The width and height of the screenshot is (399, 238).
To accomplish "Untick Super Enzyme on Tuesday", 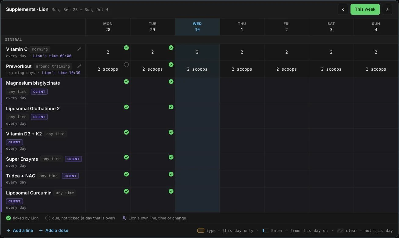I will pos(171,157).
